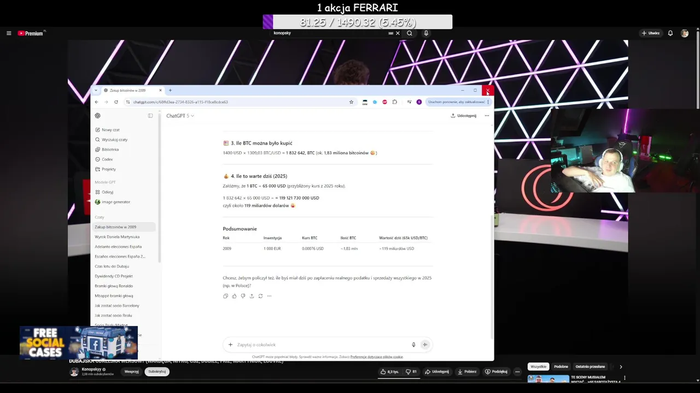
Task: Give the response a thumbs down
Action: coord(243,296)
